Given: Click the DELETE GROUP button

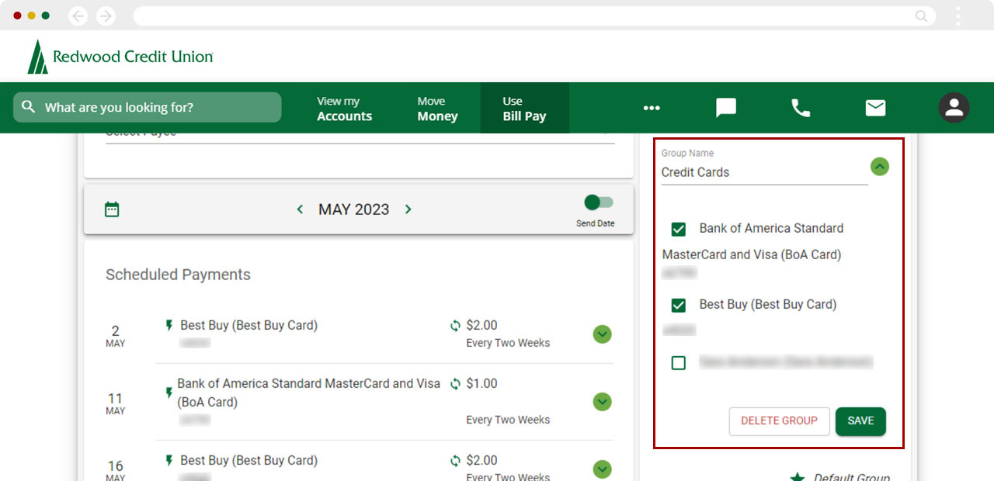Looking at the screenshot, I should 779,420.
